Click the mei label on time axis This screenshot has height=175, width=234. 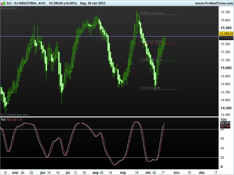coord(15,172)
